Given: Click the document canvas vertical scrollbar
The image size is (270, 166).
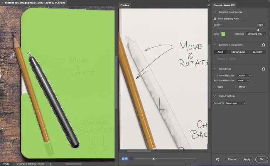Looking at the screenshot, I should coord(116,82).
